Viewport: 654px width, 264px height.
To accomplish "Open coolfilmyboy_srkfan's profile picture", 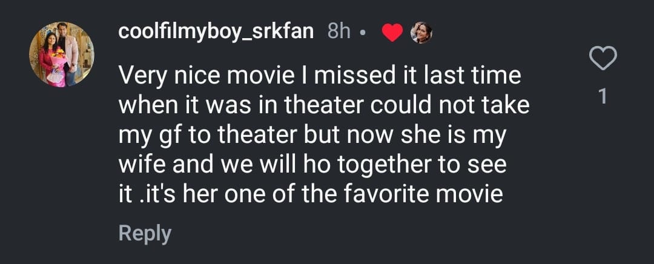I will pyautogui.click(x=62, y=54).
